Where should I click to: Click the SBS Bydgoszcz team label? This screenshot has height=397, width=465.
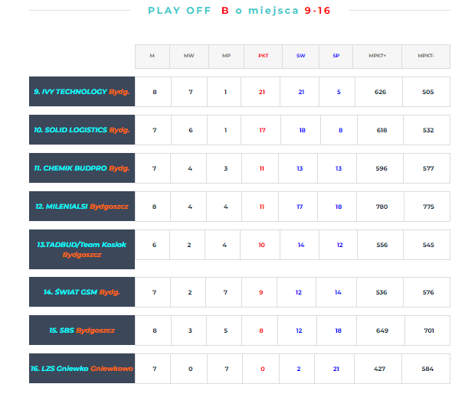click(x=81, y=330)
